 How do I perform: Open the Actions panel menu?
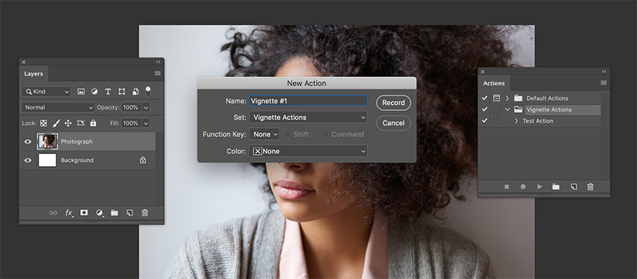604,83
